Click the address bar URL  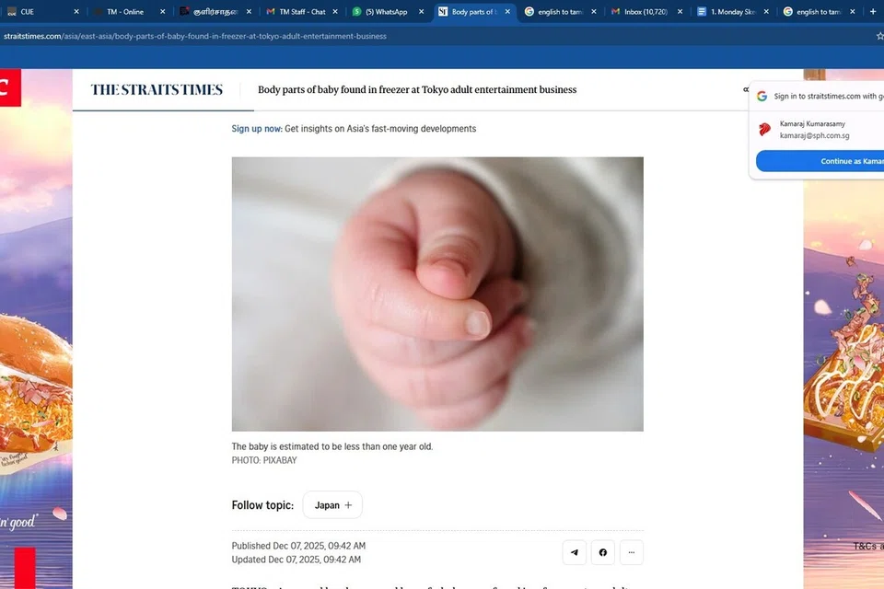pos(195,36)
